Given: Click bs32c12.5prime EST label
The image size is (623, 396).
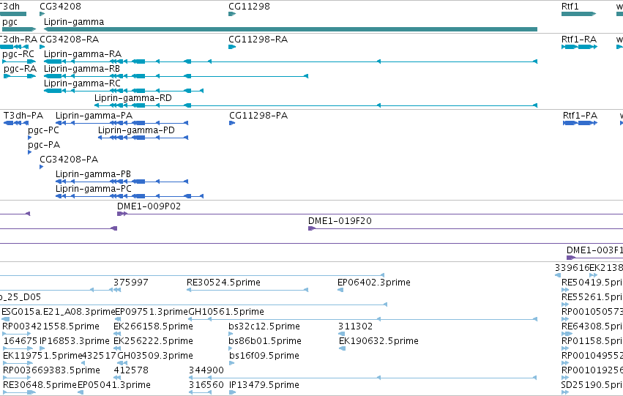Looking at the screenshot, I should [264, 327].
